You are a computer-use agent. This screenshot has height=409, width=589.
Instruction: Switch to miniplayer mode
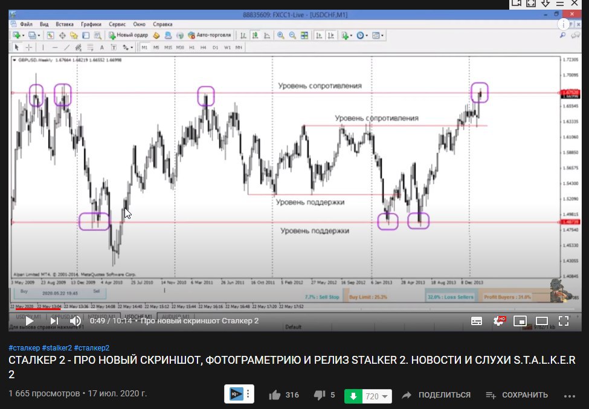(x=520, y=321)
